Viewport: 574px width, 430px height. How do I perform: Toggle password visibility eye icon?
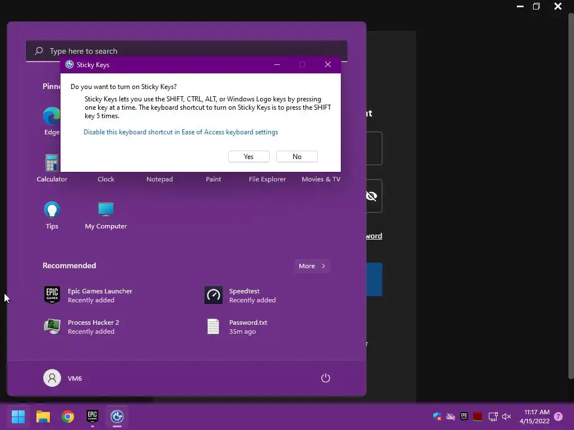click(372, 196)
